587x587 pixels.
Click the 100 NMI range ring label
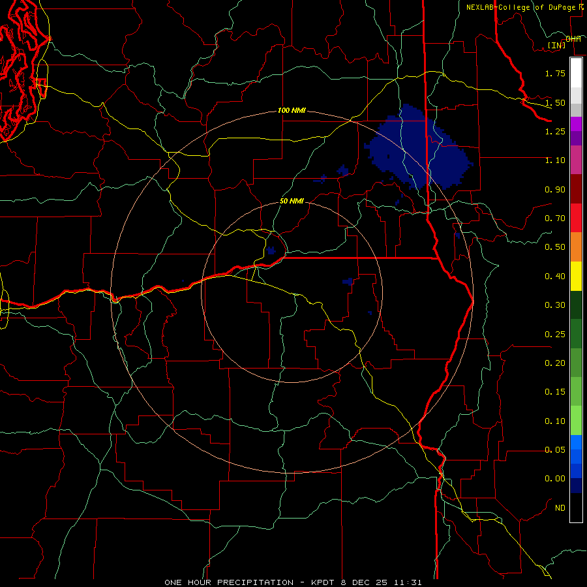click(292, 110)
